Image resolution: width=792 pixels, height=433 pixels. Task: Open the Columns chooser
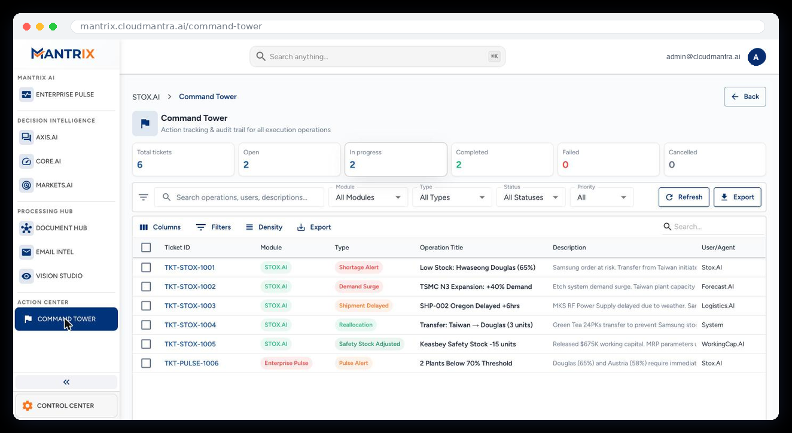(x=160, y=227)
